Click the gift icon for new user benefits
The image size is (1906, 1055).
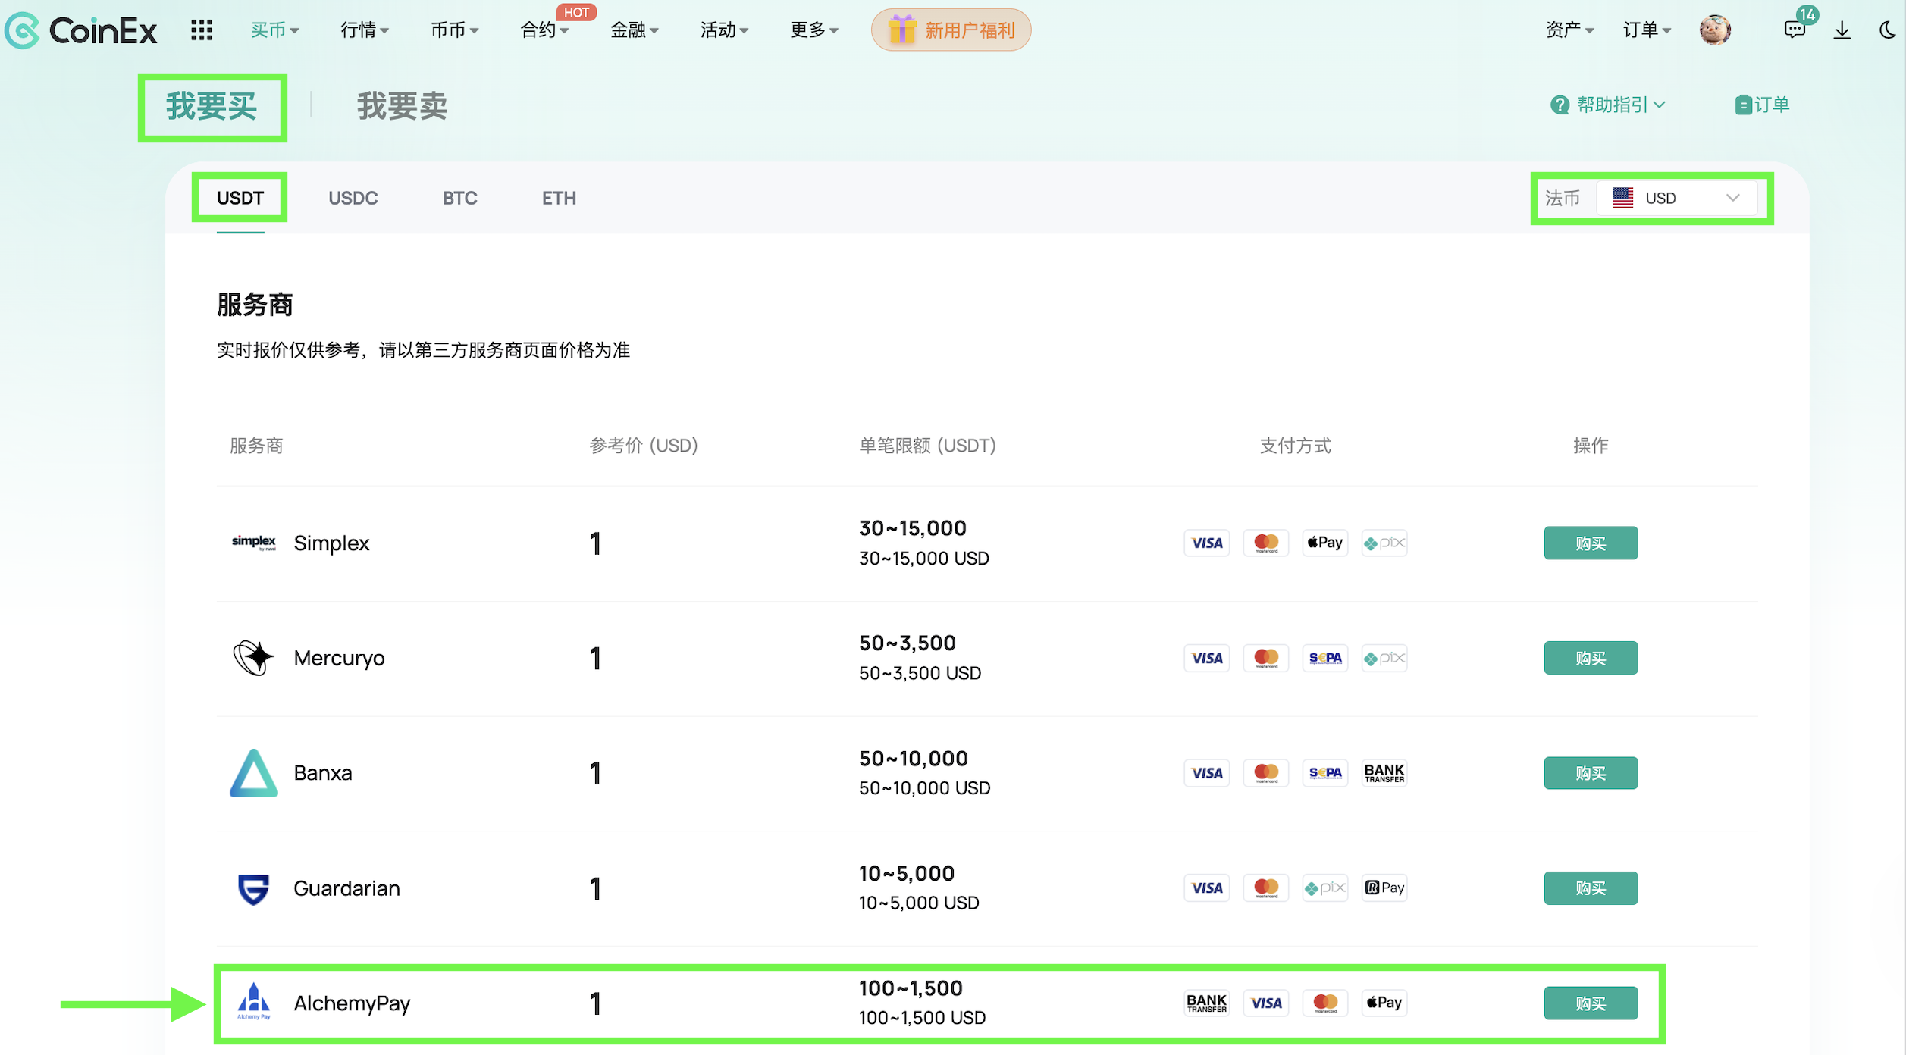tap(901, 30)
